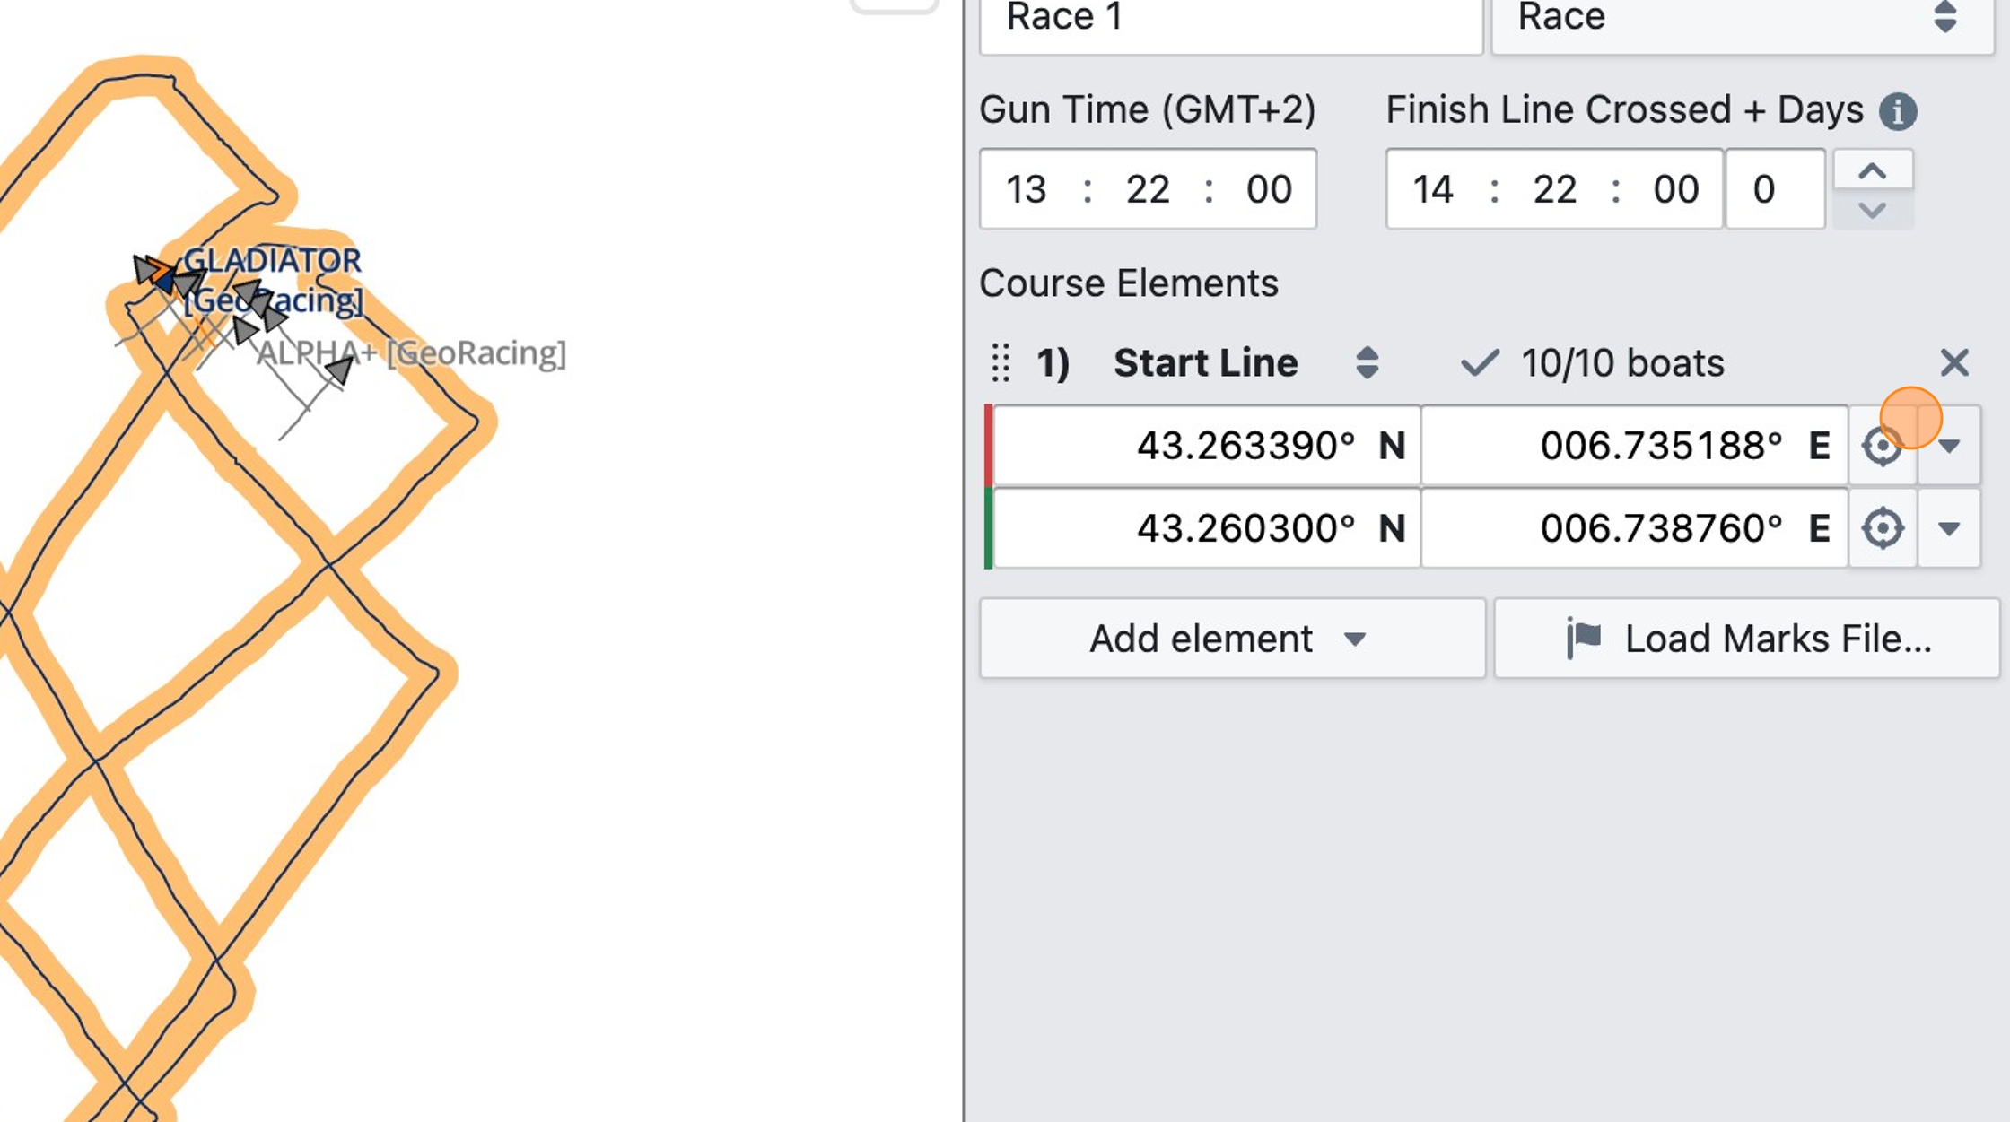
Task: Open the Race type dropdown
Action: [1742, 20]
